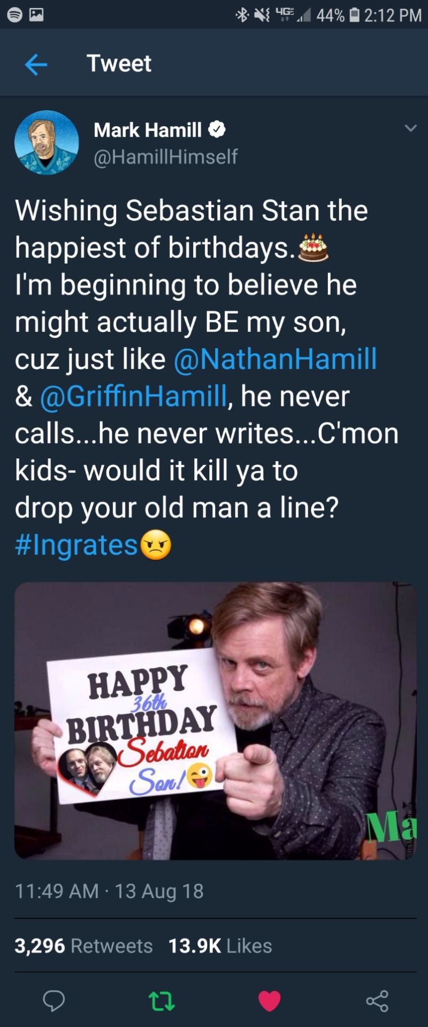Tap the share icon
Image resolution: width=428 pixels, height=1027 pixels.
pyautogui.click(x=377, y=1001)
